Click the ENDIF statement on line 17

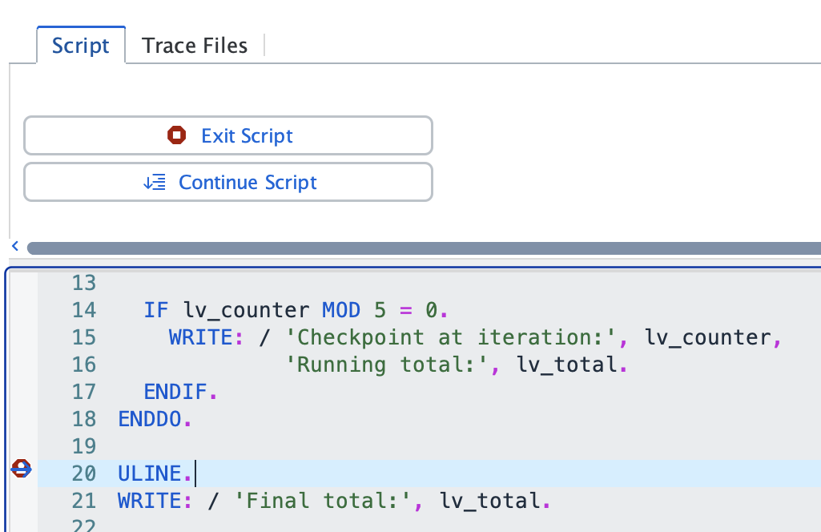click(x=180, y=392)
